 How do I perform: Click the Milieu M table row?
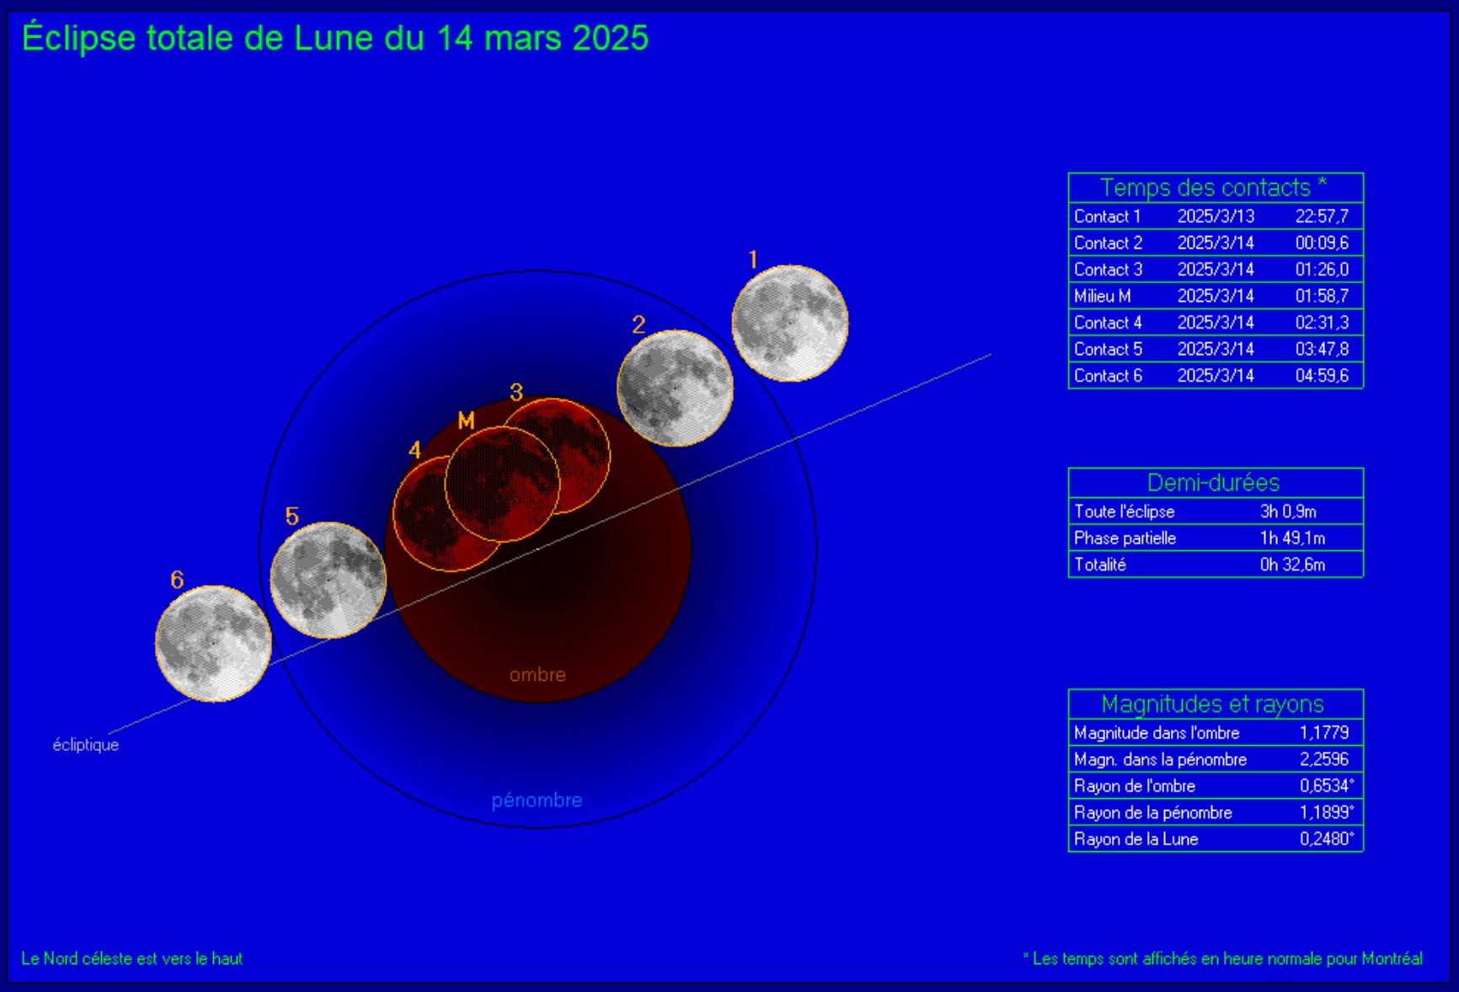click(1215, 296)
